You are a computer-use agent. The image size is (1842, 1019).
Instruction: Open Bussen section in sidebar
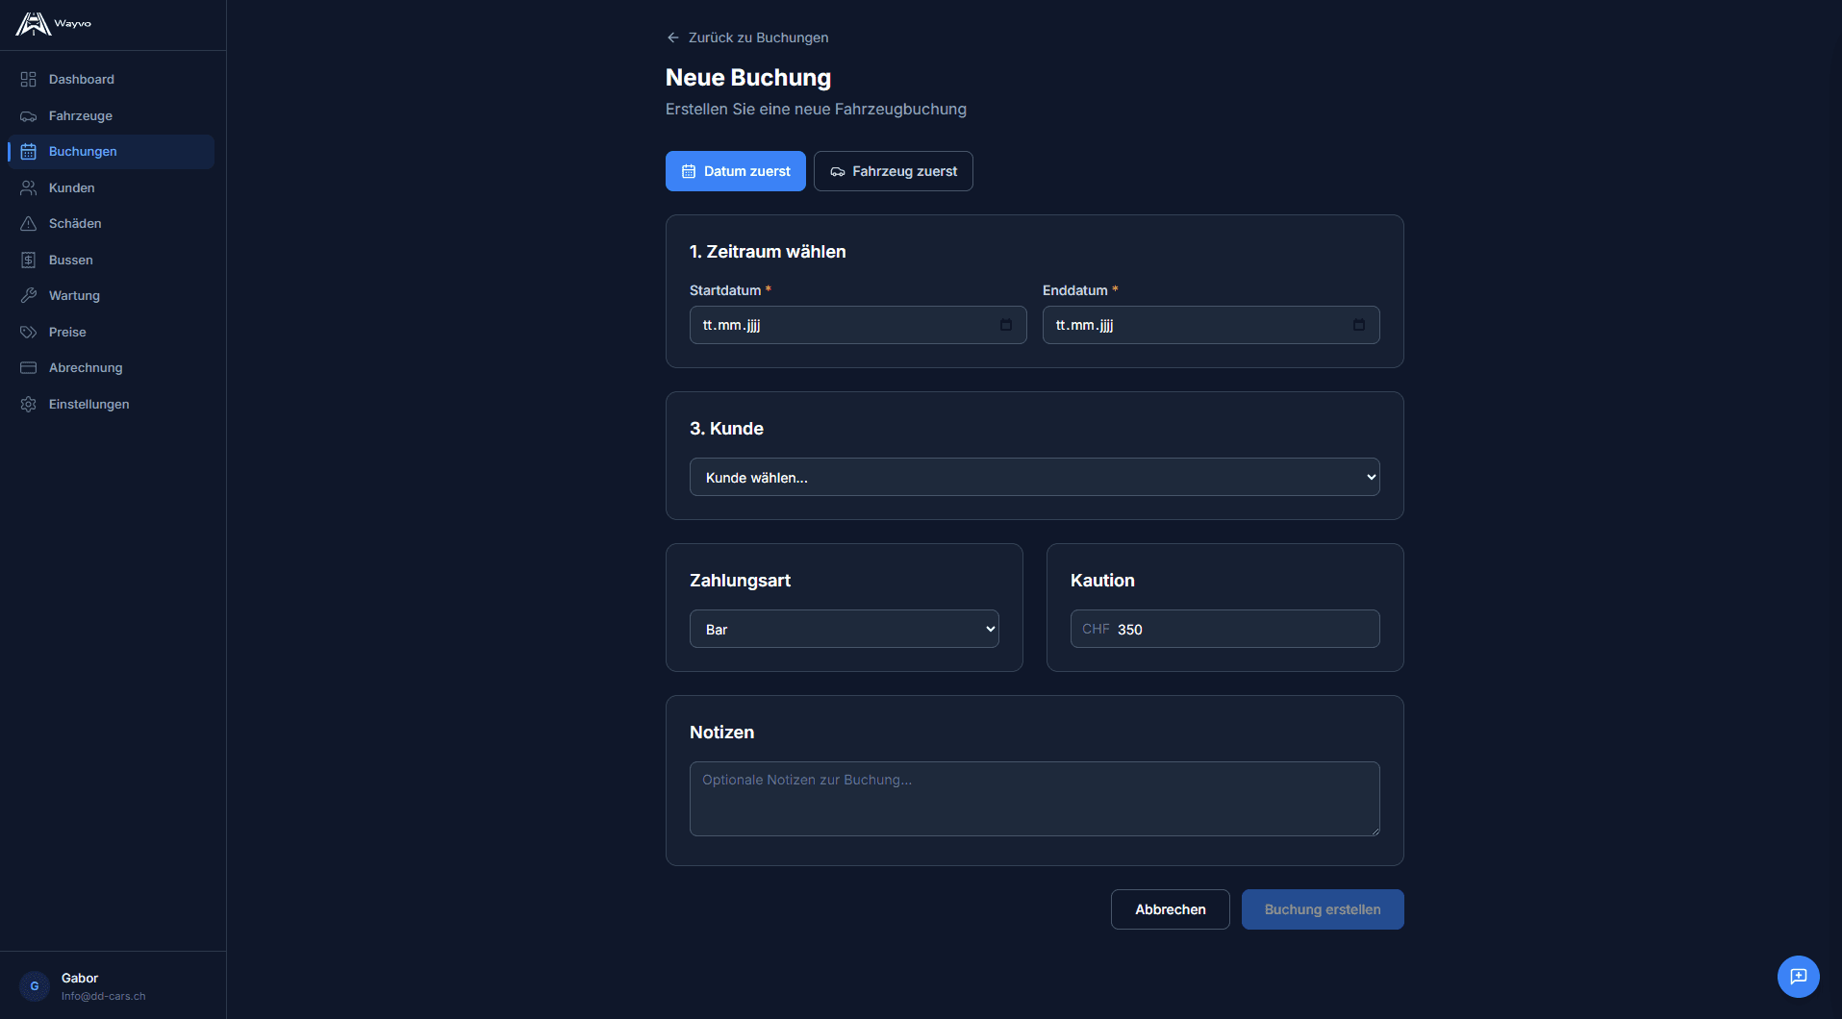tap(71, 260)
